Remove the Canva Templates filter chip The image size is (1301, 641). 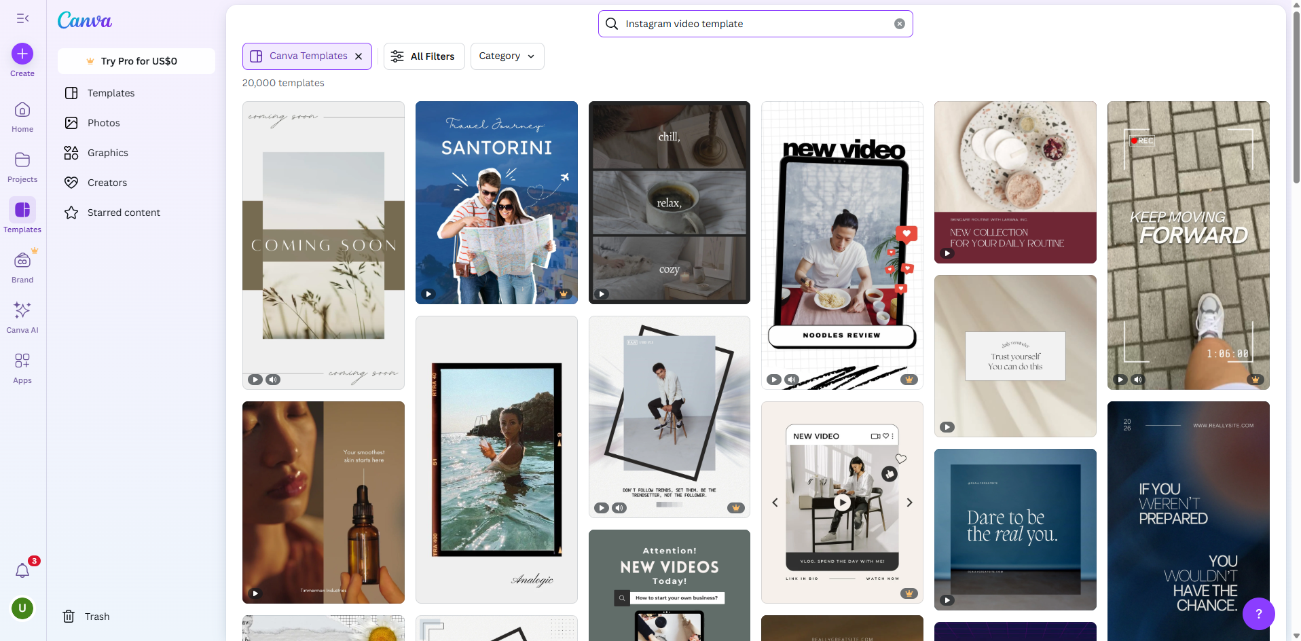pos(359,56)
